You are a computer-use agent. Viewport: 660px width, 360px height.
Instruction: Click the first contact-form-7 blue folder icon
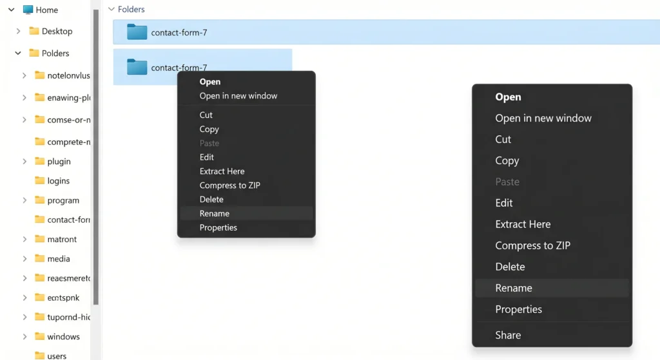click(137, 32)
